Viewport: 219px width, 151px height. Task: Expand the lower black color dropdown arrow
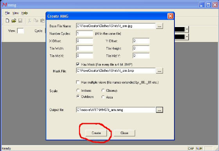coord(187,37)
